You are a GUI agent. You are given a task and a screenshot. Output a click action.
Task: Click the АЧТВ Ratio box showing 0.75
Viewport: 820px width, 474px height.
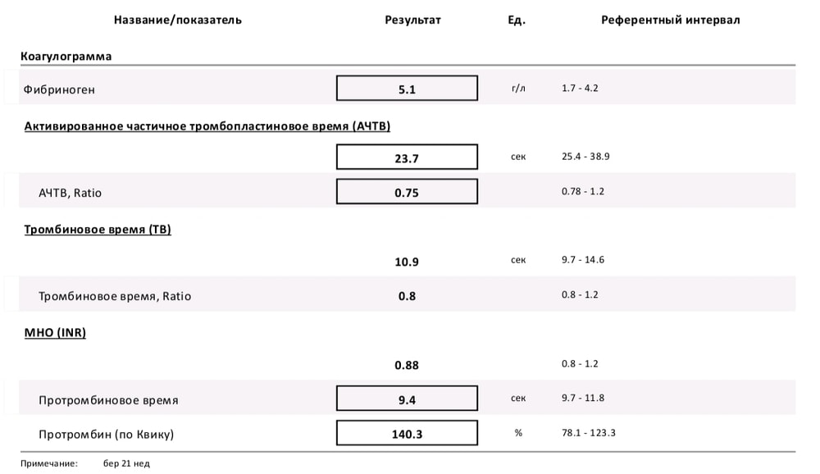coord(407,192)
